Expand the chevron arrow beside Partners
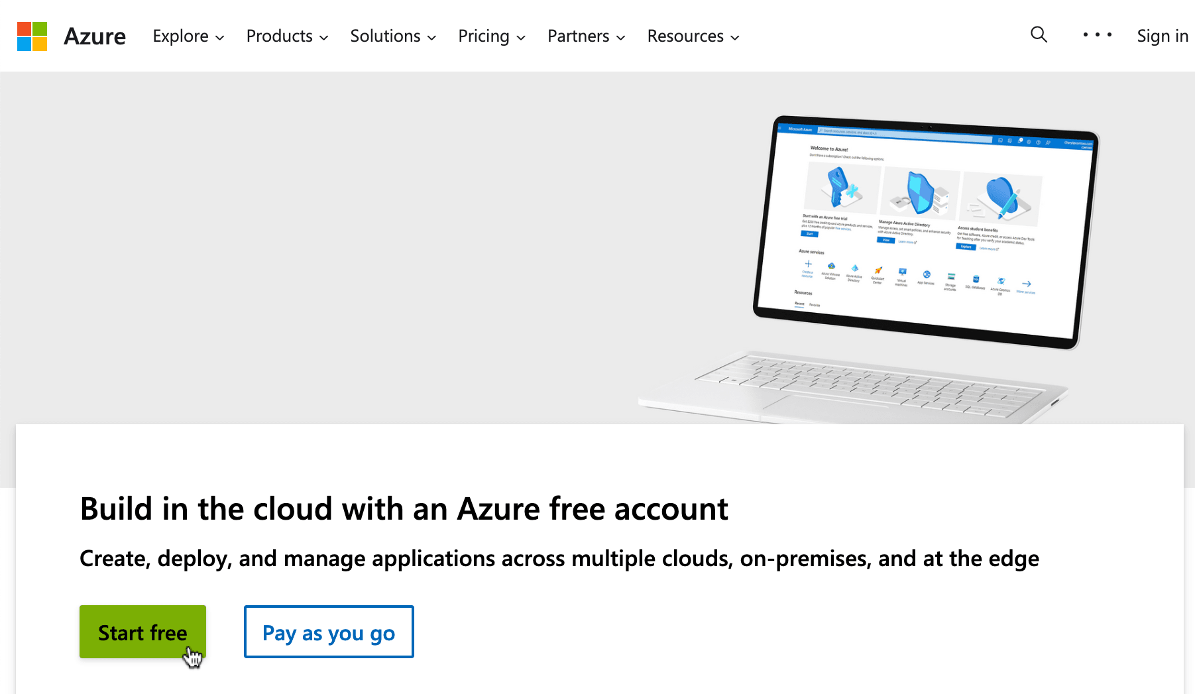This screenshot has width=1195, height=694. point(621,38)
